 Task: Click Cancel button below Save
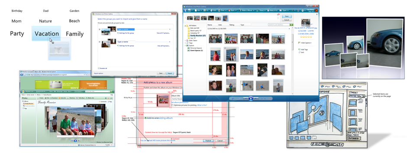[x=287, y=20]
